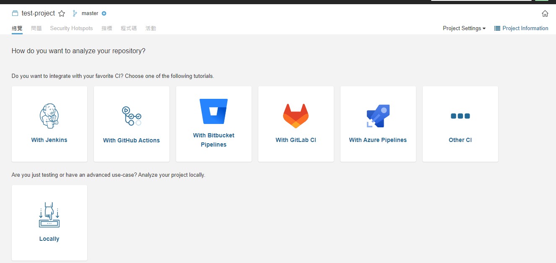This screenshot has width=556, height=263.
Task: Click the text "Do you want to integrate with your favorite CI?"
Action: 68,76
